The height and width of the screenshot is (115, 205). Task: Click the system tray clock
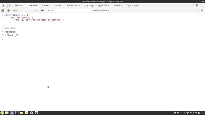pyautogui.click(x=203, y=113)
